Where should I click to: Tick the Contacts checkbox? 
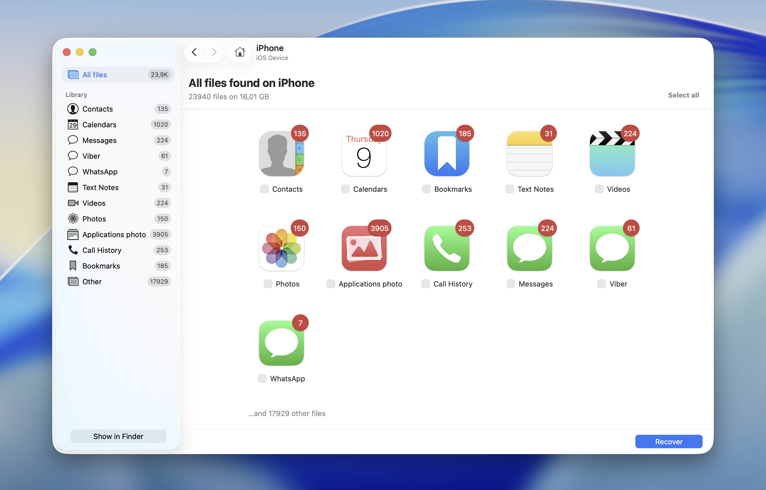(264, 189)
